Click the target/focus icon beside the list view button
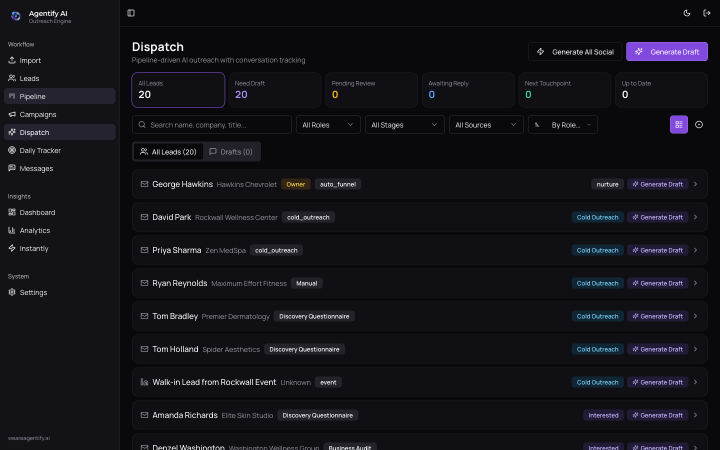Image resolution: width=720 pixels, height=450 pixels. click(699, 124)
